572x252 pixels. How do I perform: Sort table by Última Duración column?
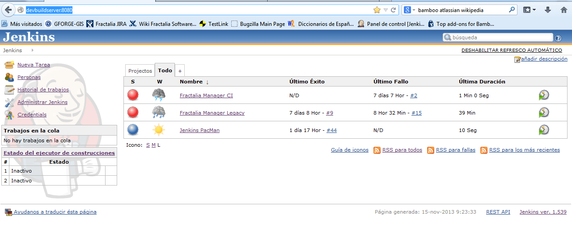[482, 82]
